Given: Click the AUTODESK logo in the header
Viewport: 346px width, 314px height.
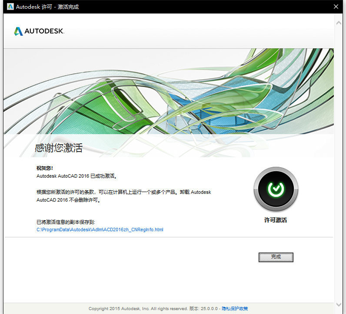Looking at the screenshot, I should pos(39,31).
